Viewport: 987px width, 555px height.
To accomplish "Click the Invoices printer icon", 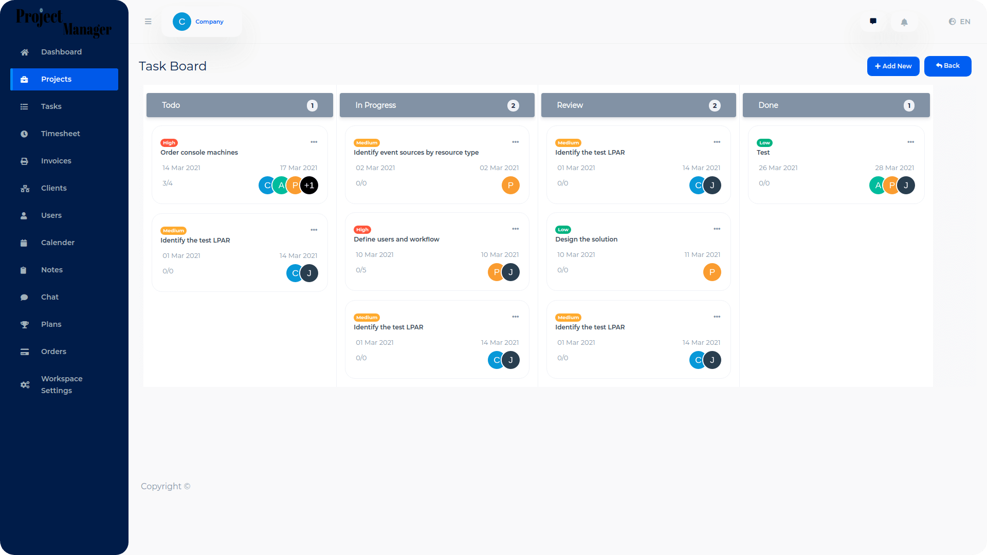I will (24, 161).
